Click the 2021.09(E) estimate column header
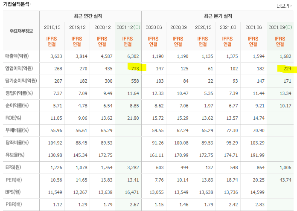 click(x=280, y=27)
